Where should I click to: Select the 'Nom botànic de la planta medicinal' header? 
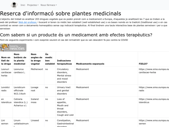pos(21,59)
